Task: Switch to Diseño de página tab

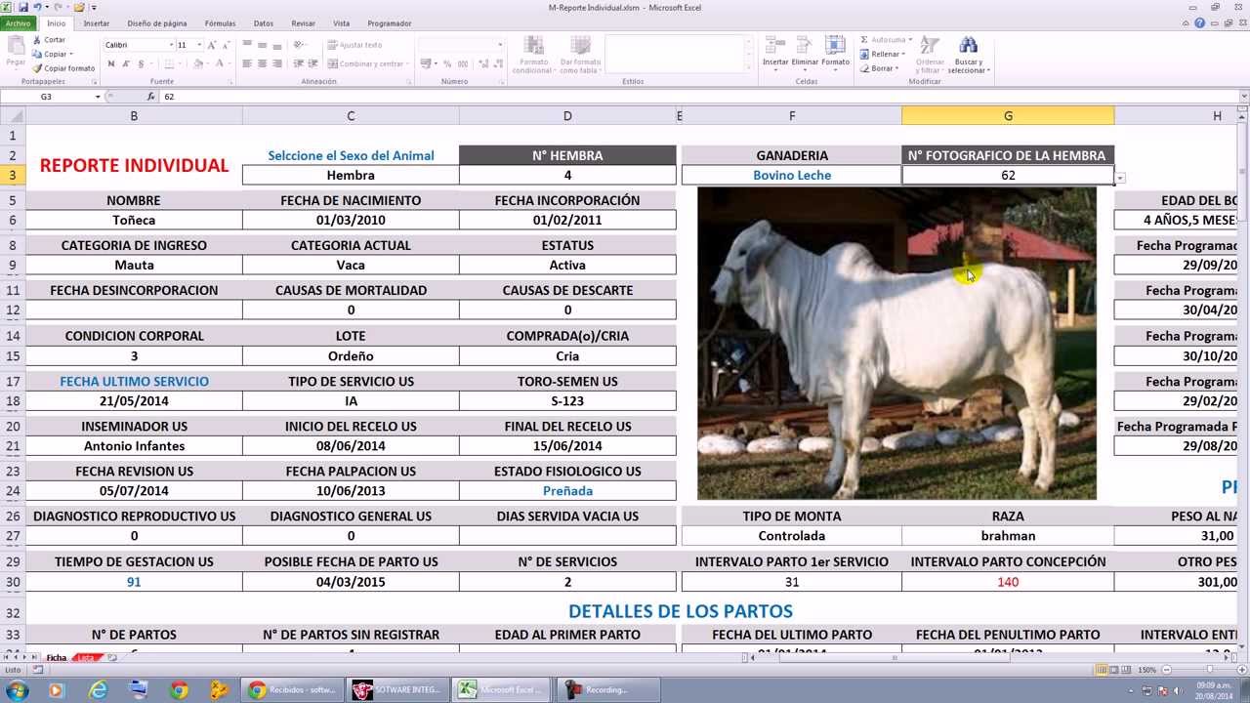Action: 157,22
